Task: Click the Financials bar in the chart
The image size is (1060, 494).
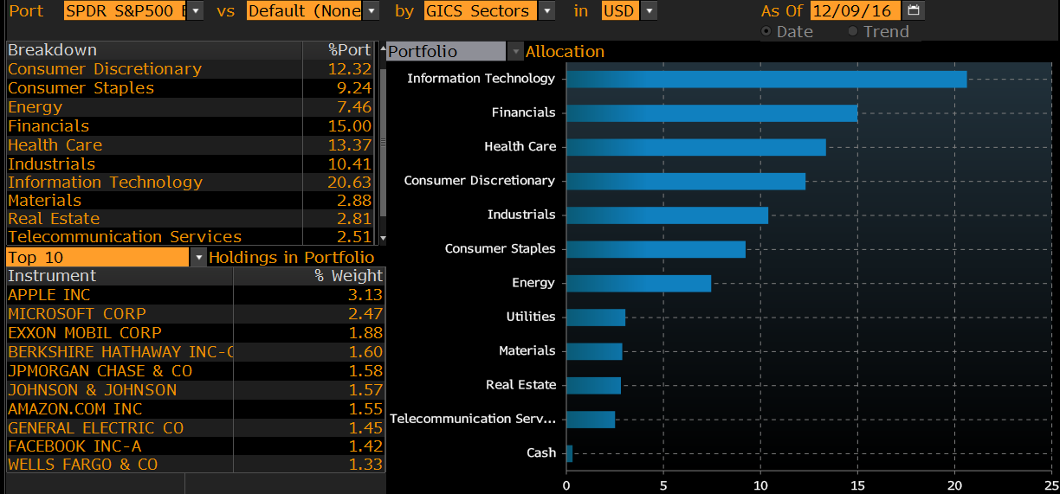Action: (712, 112)
